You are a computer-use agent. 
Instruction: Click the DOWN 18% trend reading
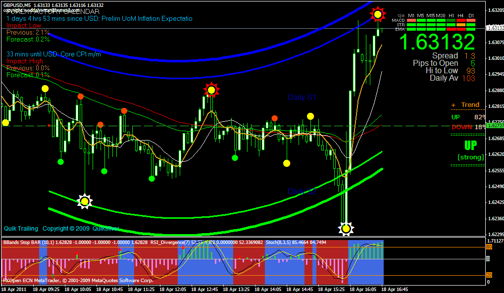click(x=468, y=127)
